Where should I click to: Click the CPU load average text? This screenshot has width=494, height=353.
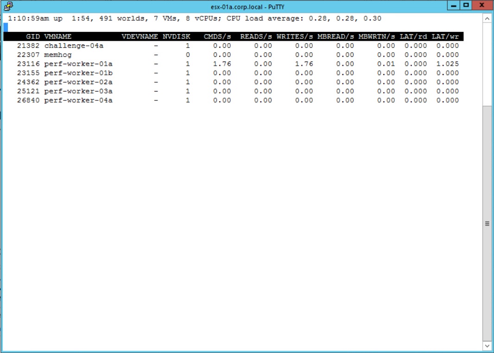304,18
